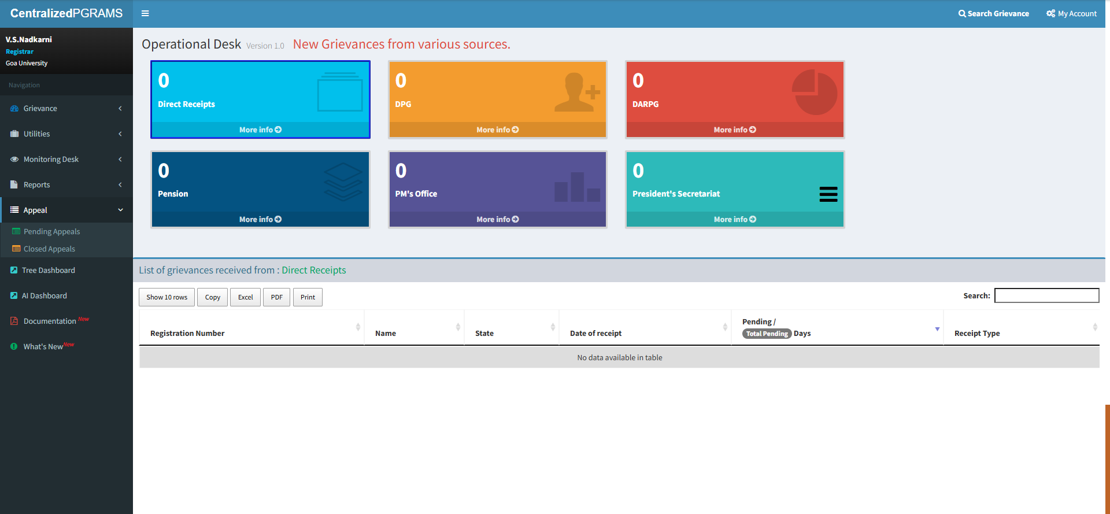
Task: Click the Copy export button
Action: click(x=213, y=297)
